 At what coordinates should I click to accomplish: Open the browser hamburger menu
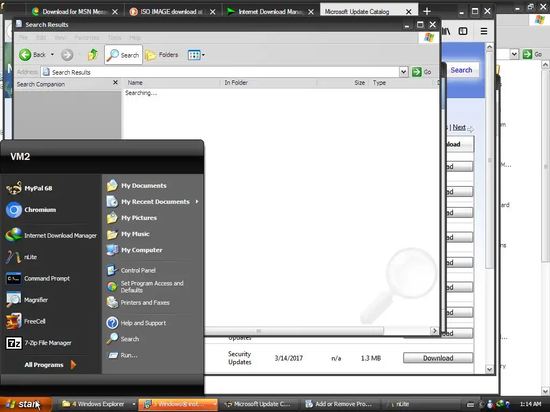(x=484, y=32)
